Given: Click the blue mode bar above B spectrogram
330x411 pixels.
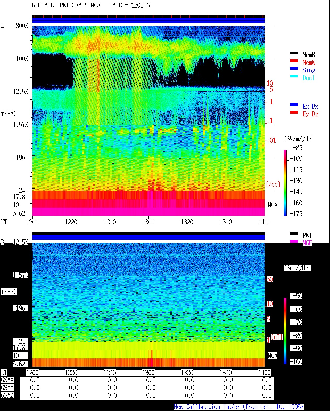Looking at the screenshot, I should pos(148,237).
